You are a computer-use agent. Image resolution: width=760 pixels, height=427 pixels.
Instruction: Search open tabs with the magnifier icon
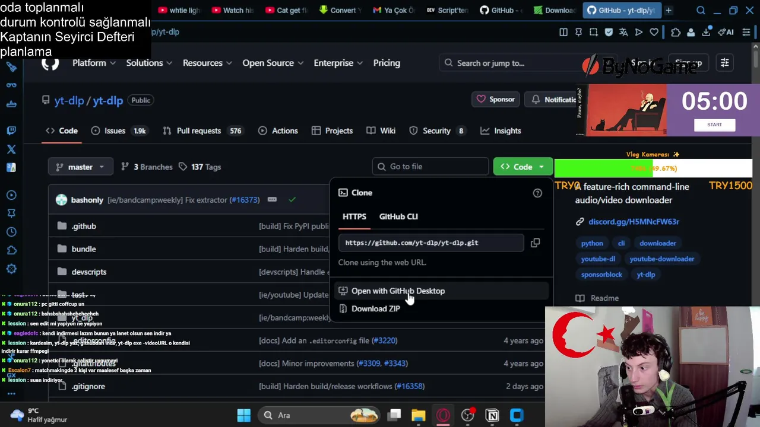[x=701, y=10]
